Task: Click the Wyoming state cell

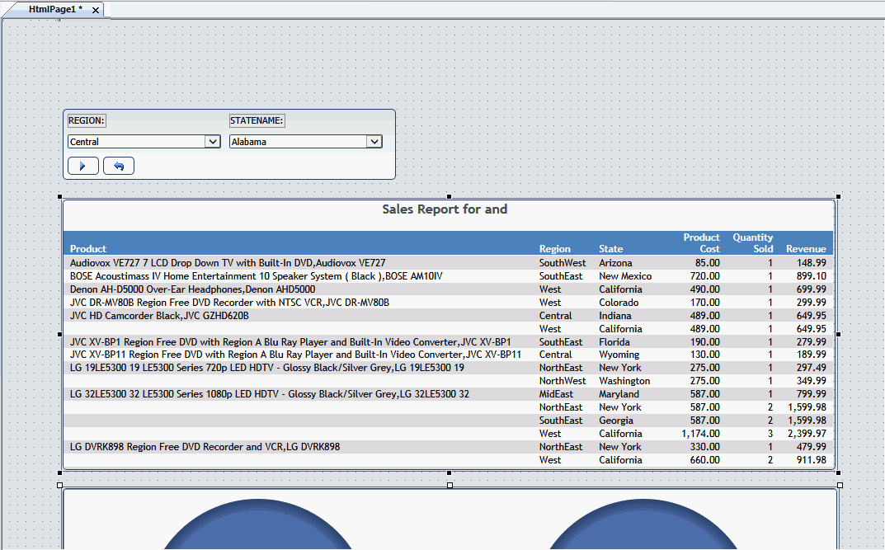Action: 619,355
